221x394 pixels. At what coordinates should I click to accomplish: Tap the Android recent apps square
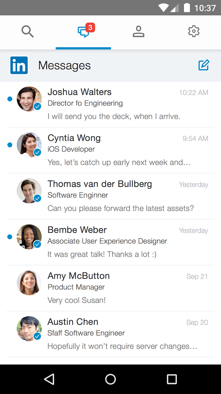point(172,379)
